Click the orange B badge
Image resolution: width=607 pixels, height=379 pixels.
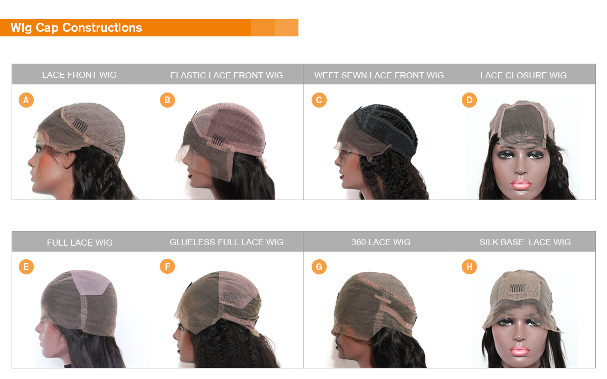point(167,100)
